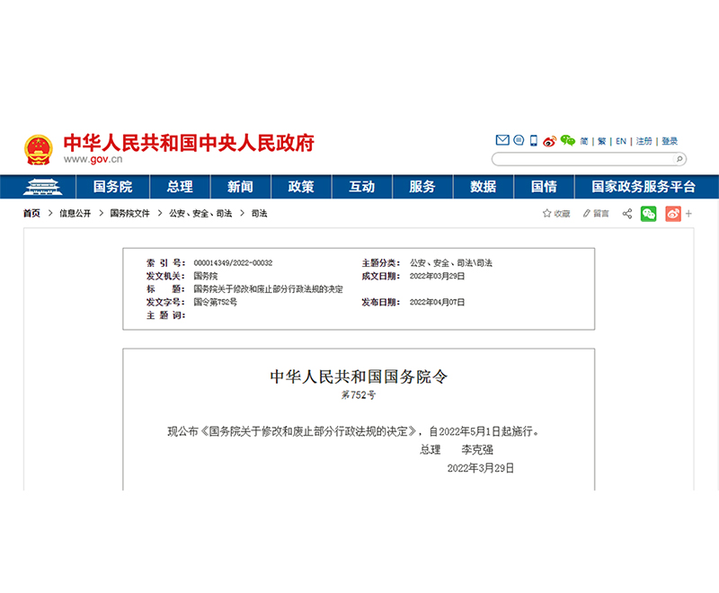Viewport: 719px width, 593px height.
Task: Click the green WeChat icon in header
Action: click(x=567, y=141)
